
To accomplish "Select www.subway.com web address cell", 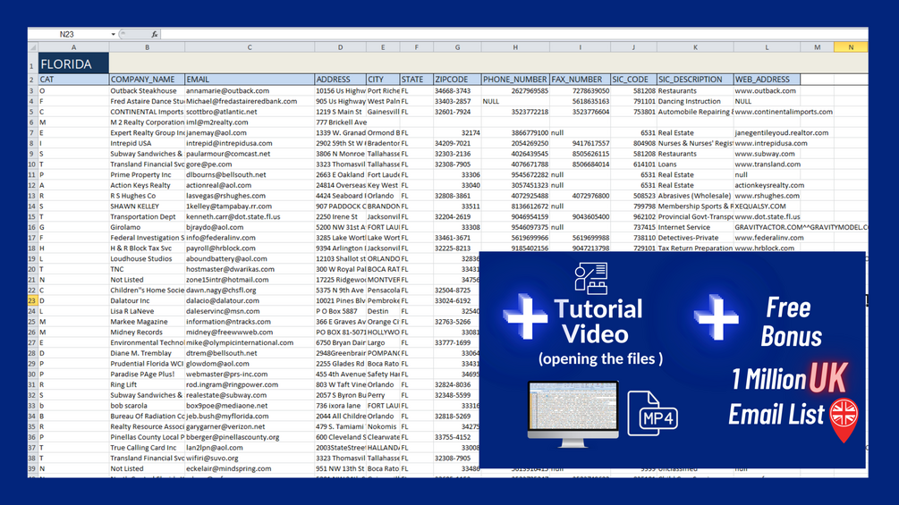I will (767, 154).
